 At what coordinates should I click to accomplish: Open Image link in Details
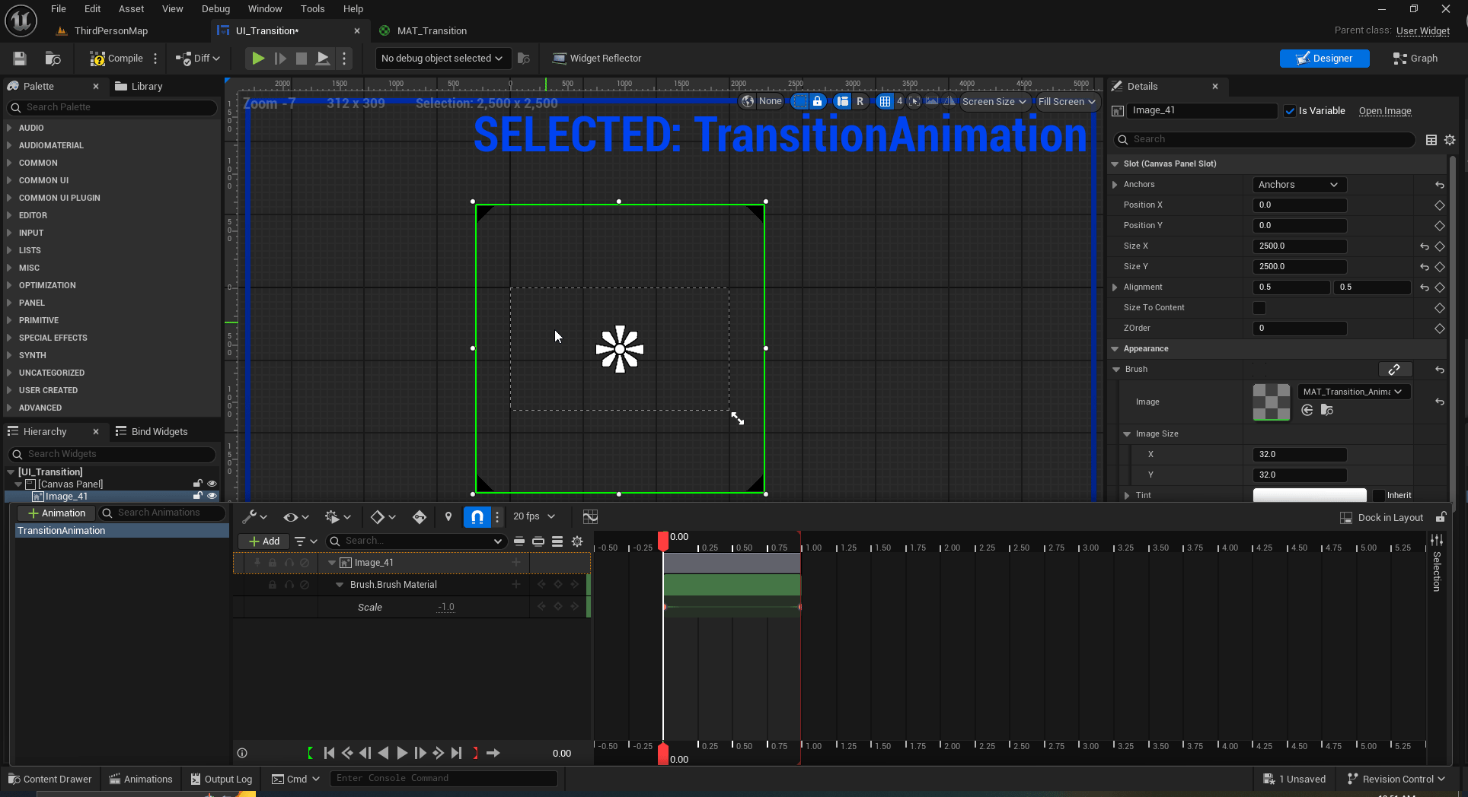[1385, 111]
